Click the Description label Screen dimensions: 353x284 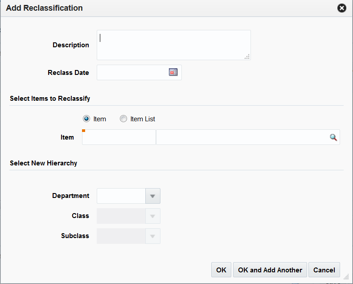[71, 45]
